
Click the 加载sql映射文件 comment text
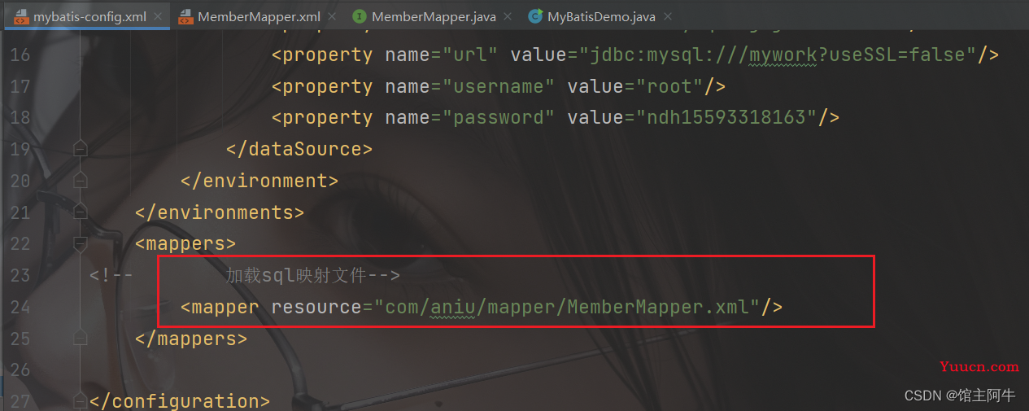tap(296, 275)
